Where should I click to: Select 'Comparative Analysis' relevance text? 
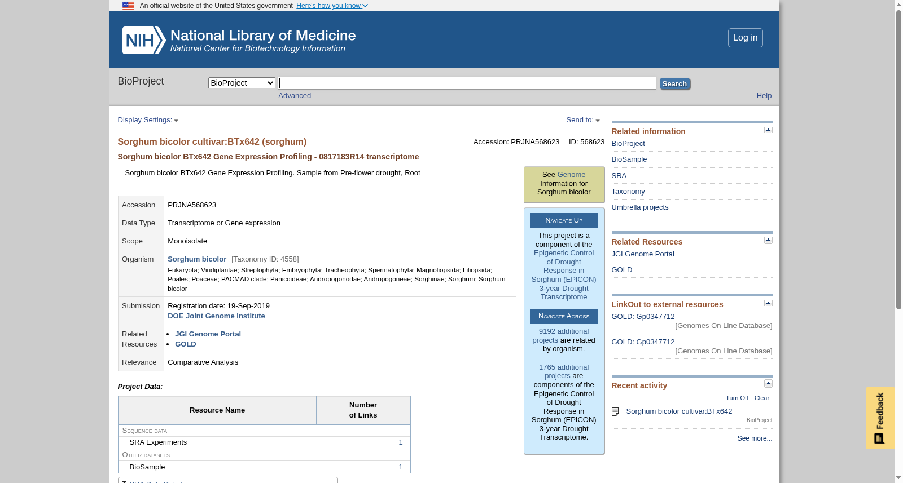tap(203, 362)
